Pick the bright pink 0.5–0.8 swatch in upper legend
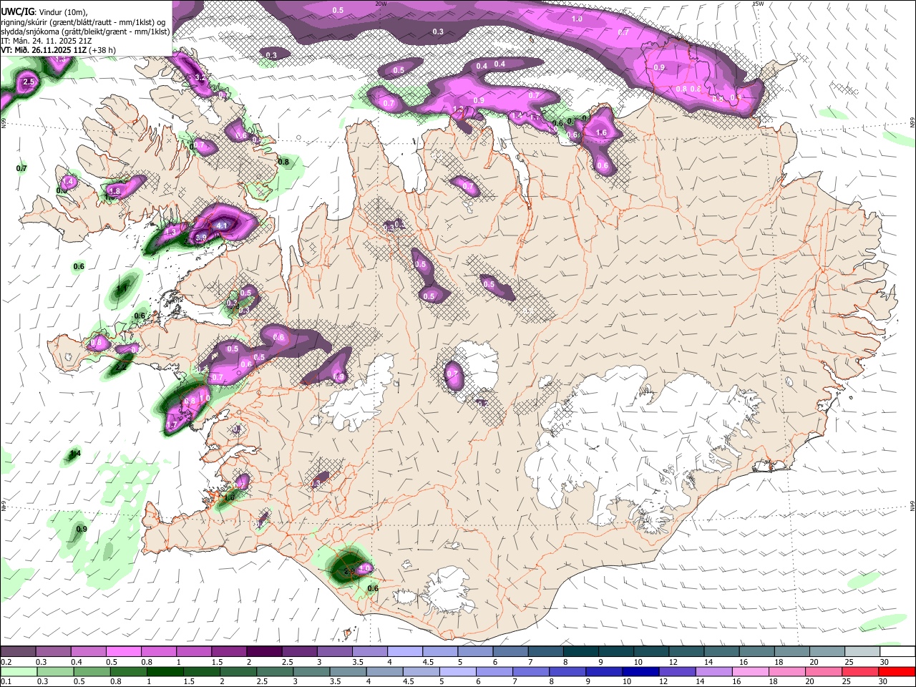Image resolution: width=916 pixels, height=687 pixels. pyautogui.click(x=123, y=651)
